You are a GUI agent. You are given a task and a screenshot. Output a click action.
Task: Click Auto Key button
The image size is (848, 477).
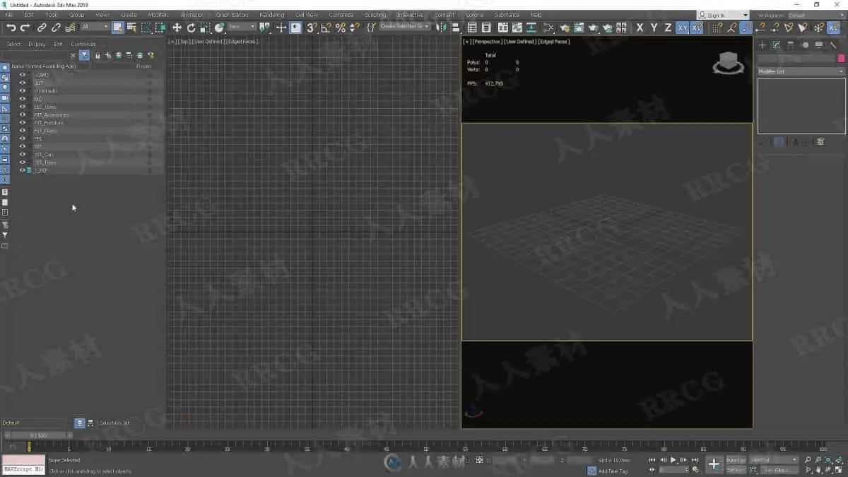[736, 460]
